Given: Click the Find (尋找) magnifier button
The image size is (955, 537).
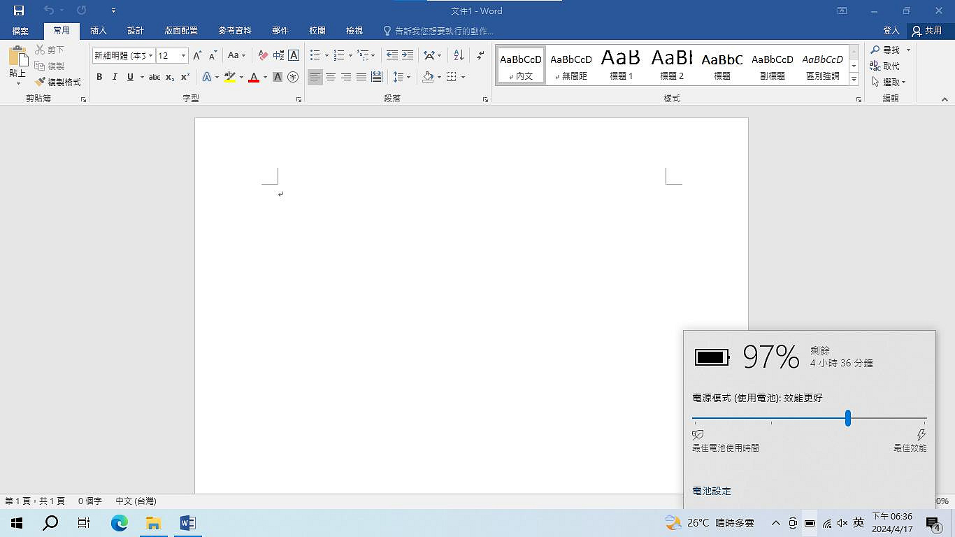Looking at the screenshot, I should pos(886,50).
